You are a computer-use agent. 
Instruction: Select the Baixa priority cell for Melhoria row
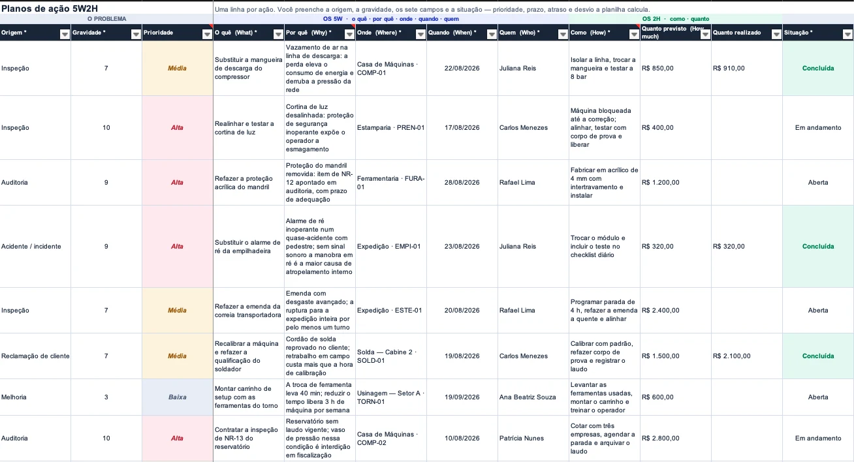[178, 397]
